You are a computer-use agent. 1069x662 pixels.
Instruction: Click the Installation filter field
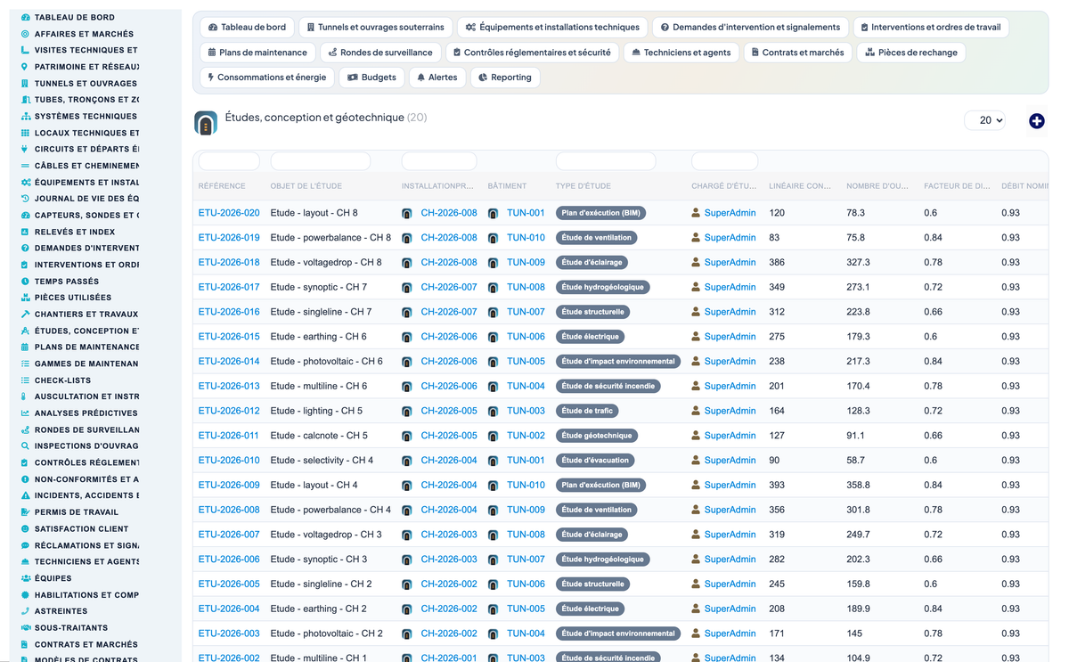point(439,161)
